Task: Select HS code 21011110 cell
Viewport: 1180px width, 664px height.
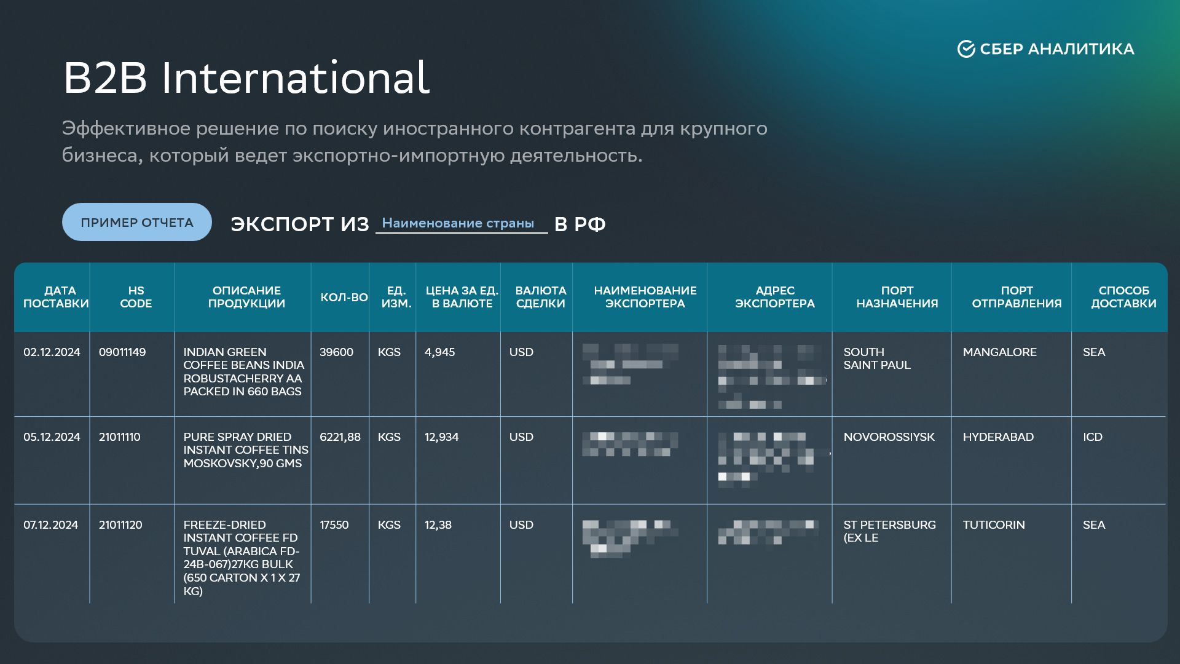Action: point(119,437)
